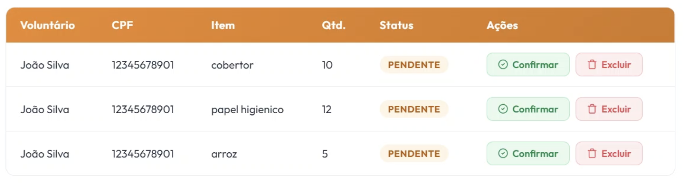The image size is (684, 184).
Task: Select the Item column header
Action: 223,25
